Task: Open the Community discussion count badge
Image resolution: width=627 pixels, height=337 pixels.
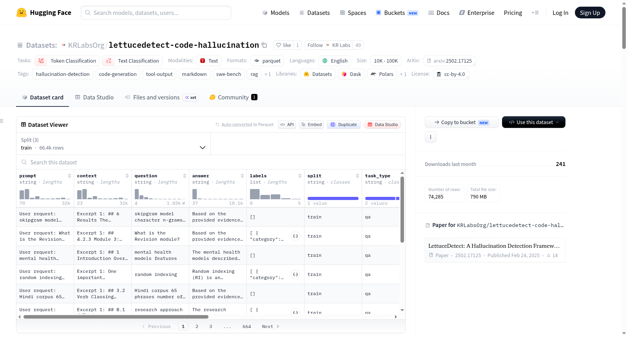Action: coord(254,97)
